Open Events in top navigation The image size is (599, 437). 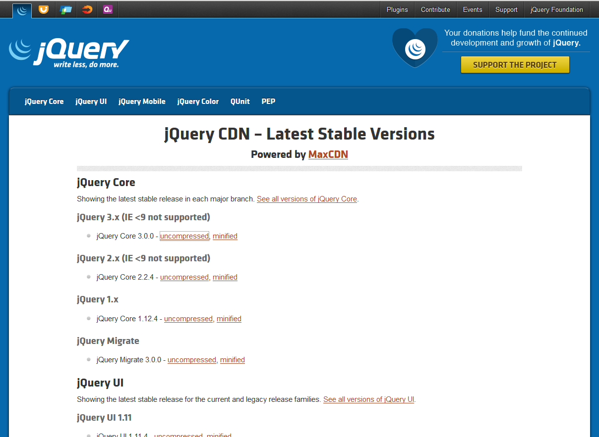point(473,9)
